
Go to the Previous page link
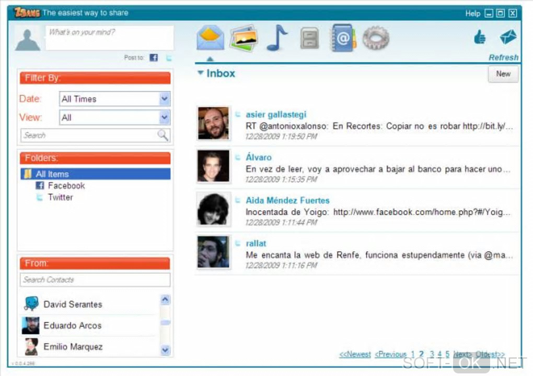click(x=390, y=354)
